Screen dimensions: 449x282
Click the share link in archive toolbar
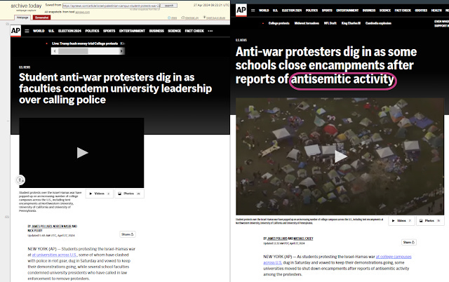pyautogui.click(x=173, y=18)
